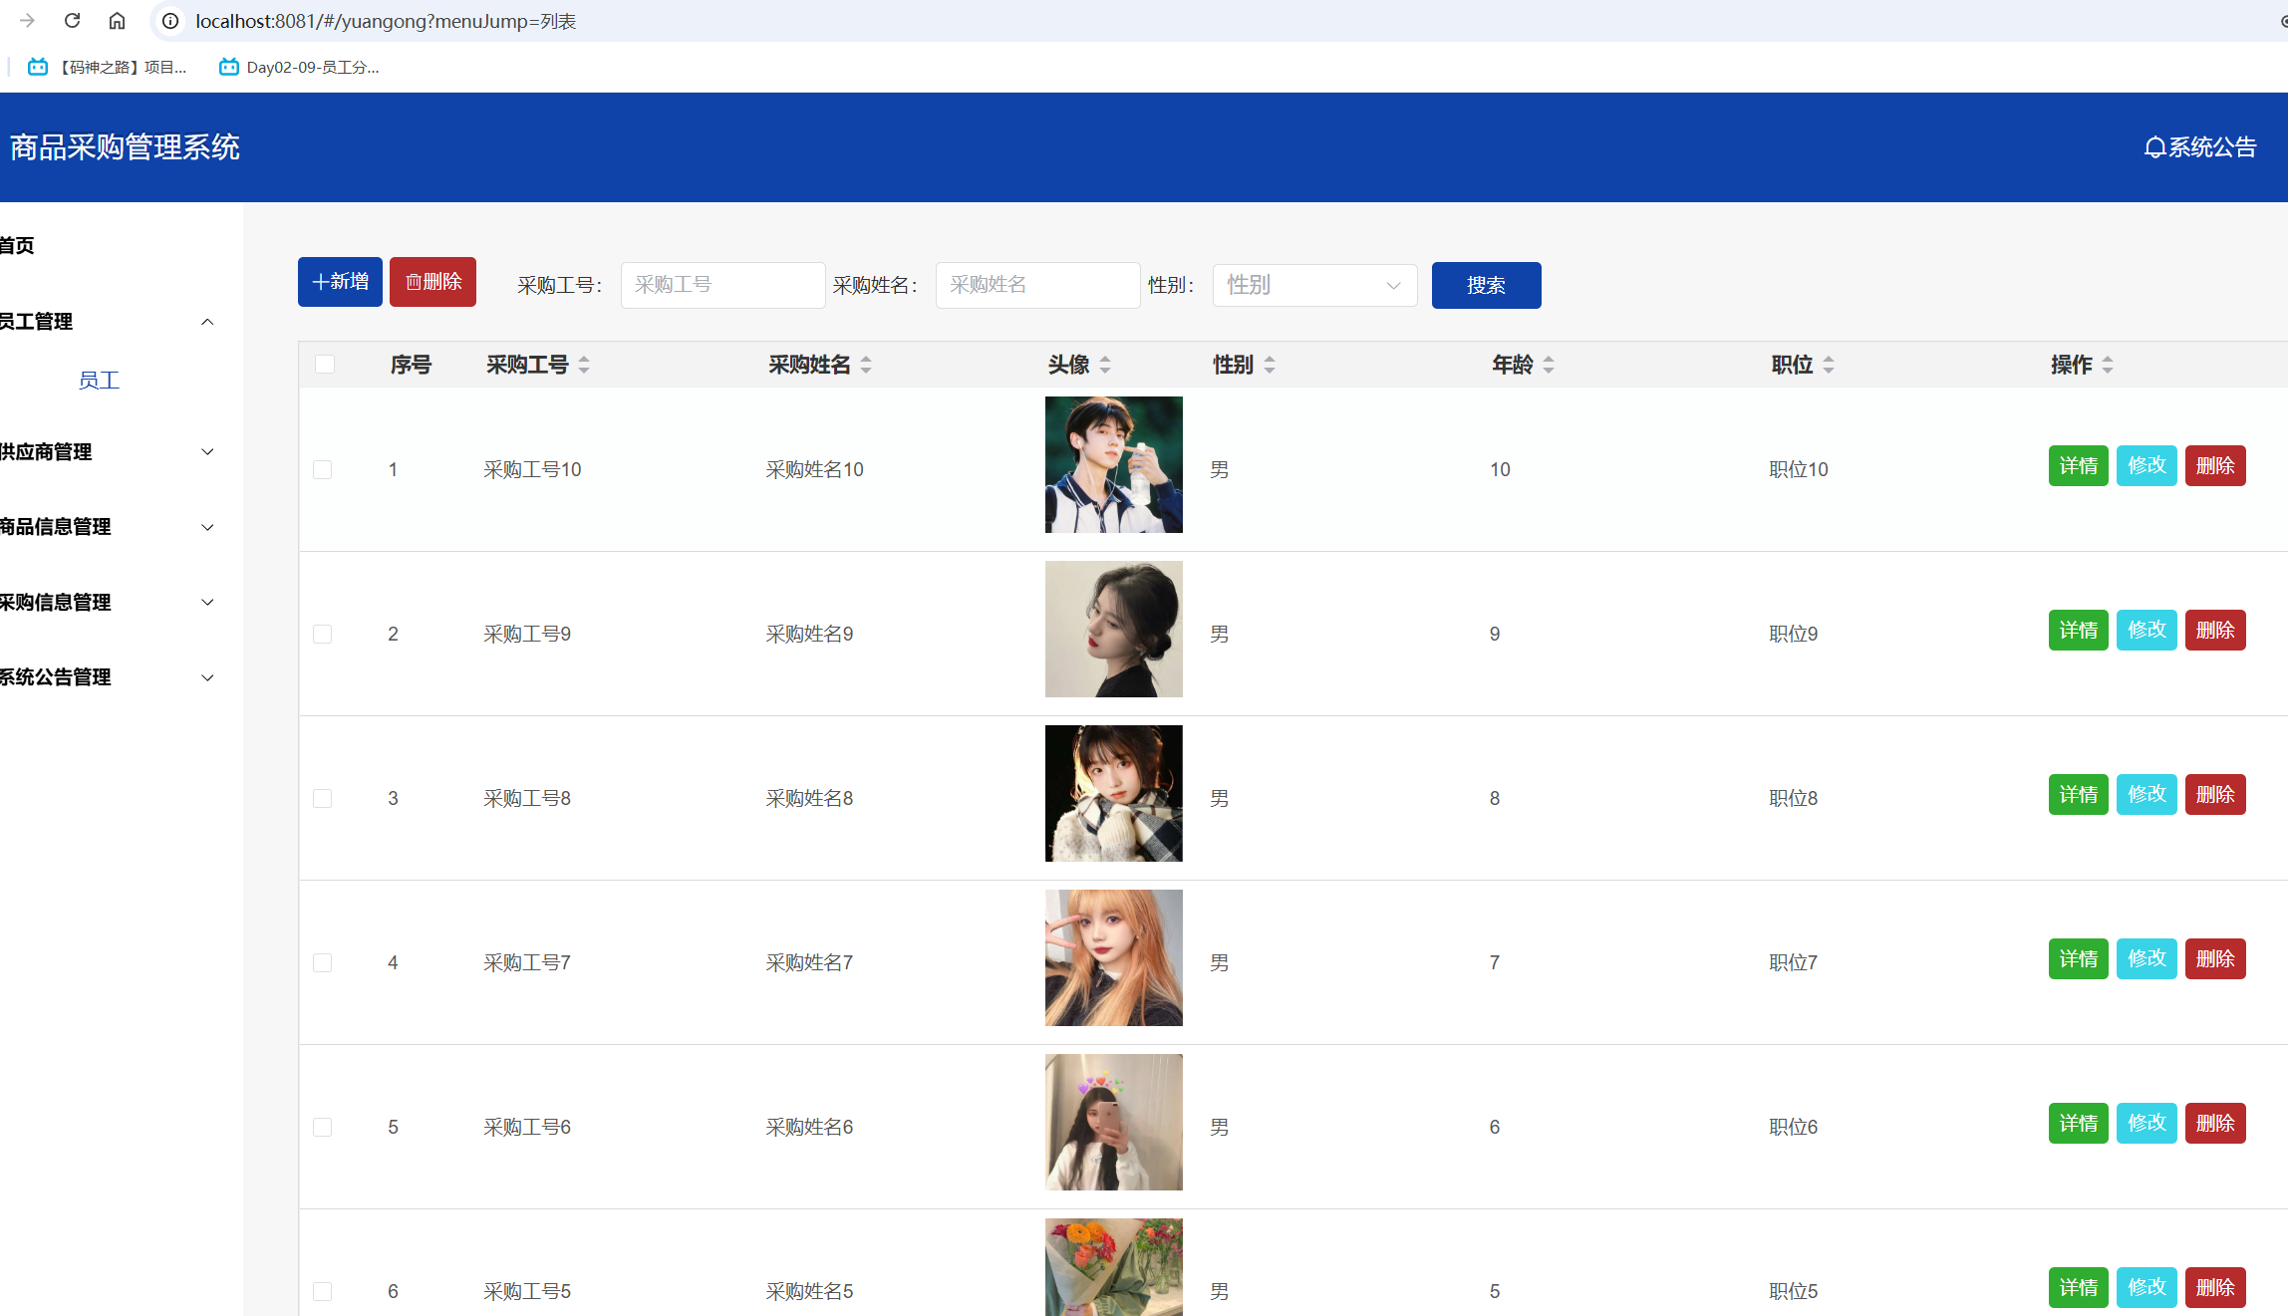Click the browser home icon
Image resolution: width=2288 pixels, height=1316 pixels.
pos(117,21)
